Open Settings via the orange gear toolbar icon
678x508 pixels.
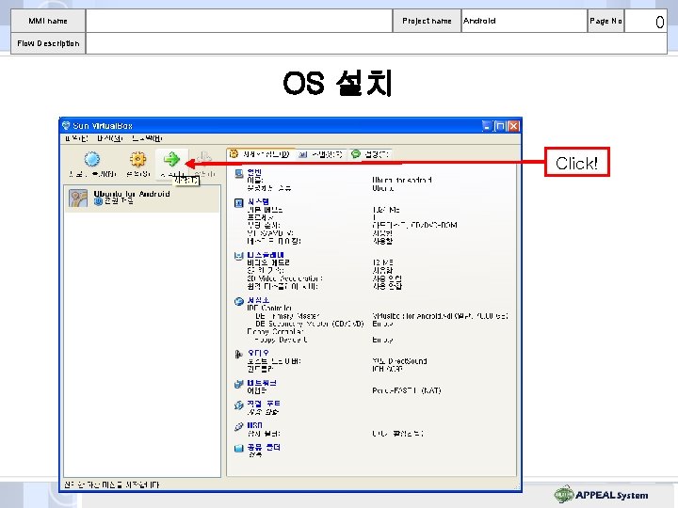[x=137, y=159]
